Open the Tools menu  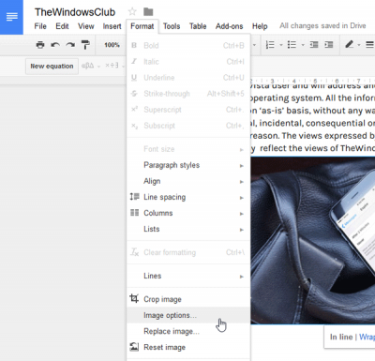pyautogui.click(x=172, y=26)
